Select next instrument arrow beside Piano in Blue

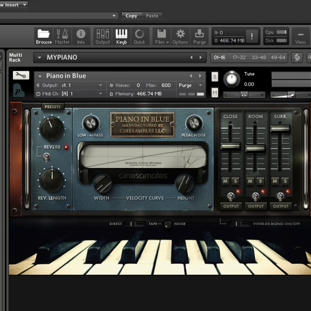200,76
